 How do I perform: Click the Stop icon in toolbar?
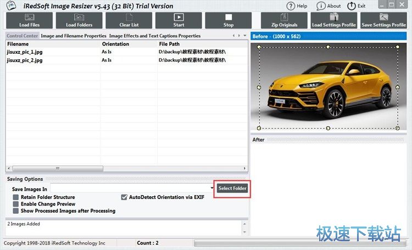[229, 20]
